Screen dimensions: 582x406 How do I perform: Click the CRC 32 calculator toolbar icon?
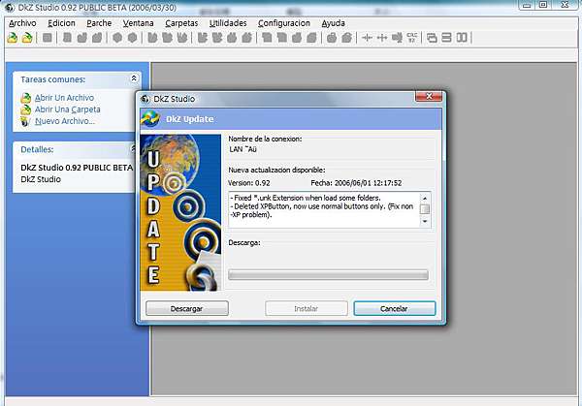pyautogui.click(x=412, y=38)
